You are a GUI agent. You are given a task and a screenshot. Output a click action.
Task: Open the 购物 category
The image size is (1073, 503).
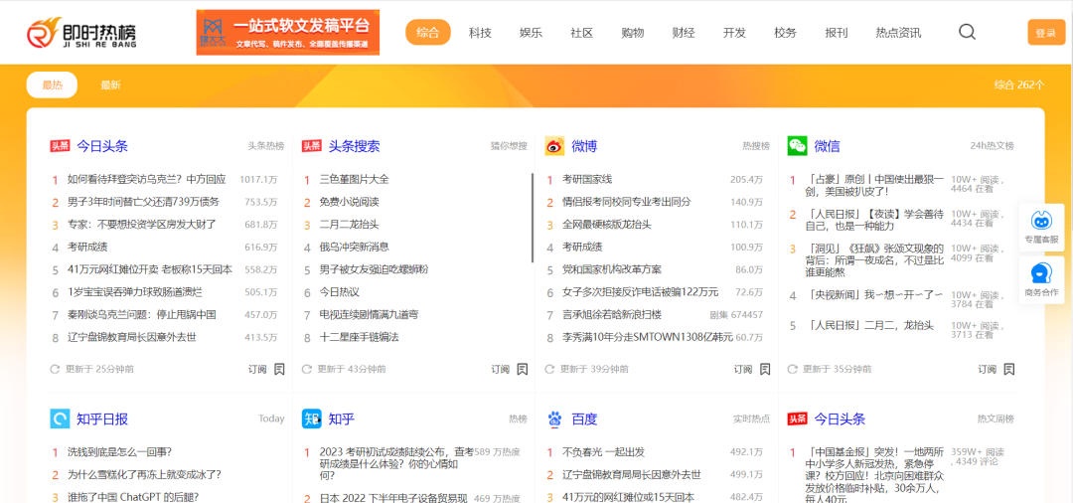coord(632,32)
